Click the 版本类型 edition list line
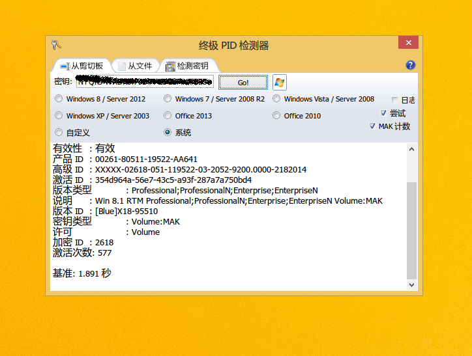Image resolution: width=472 pixels, height=356 pixels. click(185, 191)
